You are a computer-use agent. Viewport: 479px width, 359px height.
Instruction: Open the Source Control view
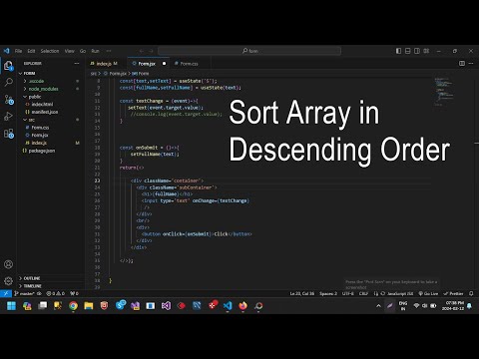pos(8,100)
